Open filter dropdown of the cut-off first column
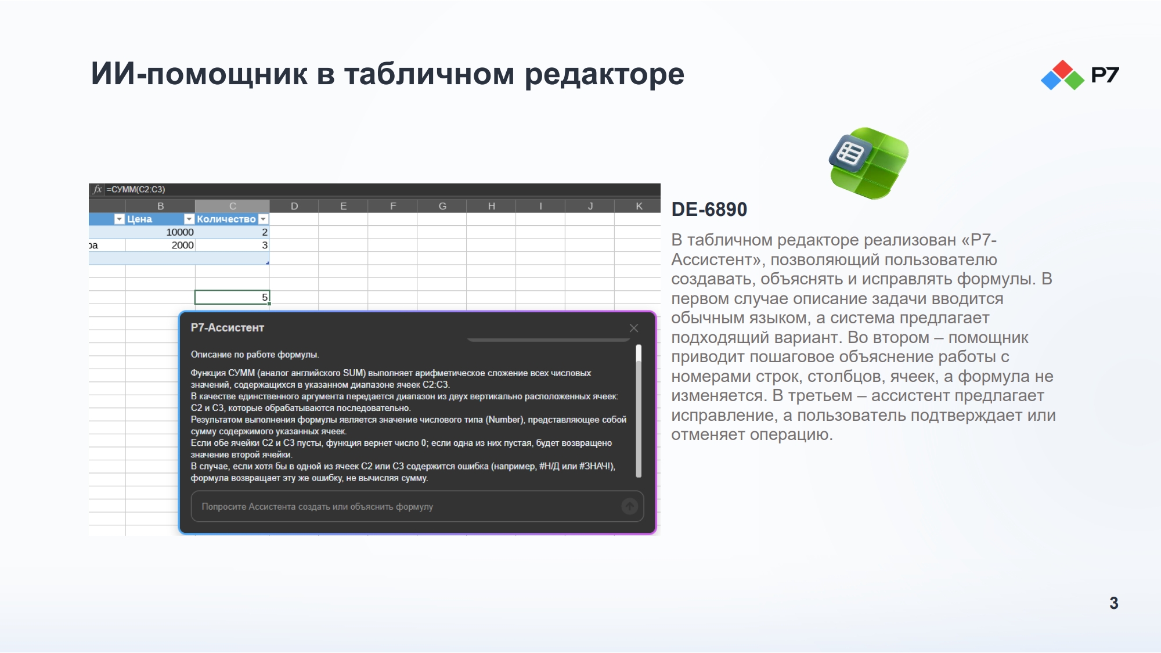This screenshot has width=1161, height=653. (120, 219)
